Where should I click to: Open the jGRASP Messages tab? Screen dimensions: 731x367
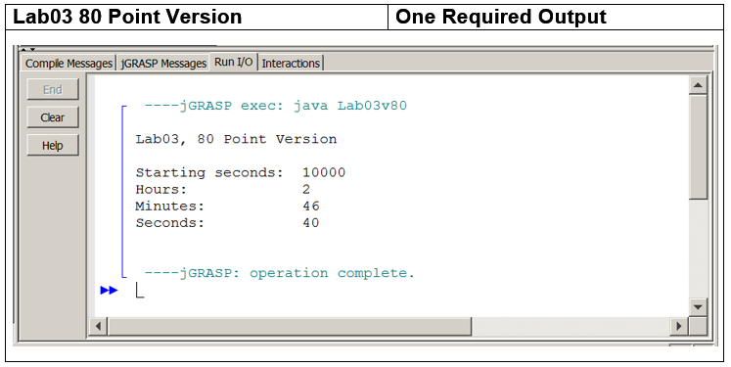point(163,63)
